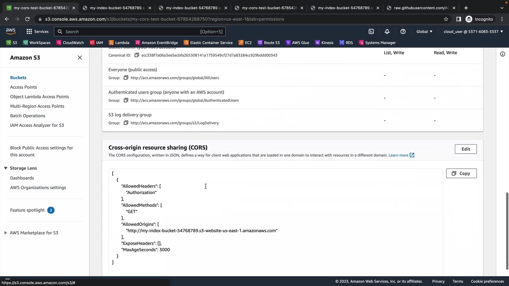Click Edit button for CORS configuration

[x=466, y=149]
